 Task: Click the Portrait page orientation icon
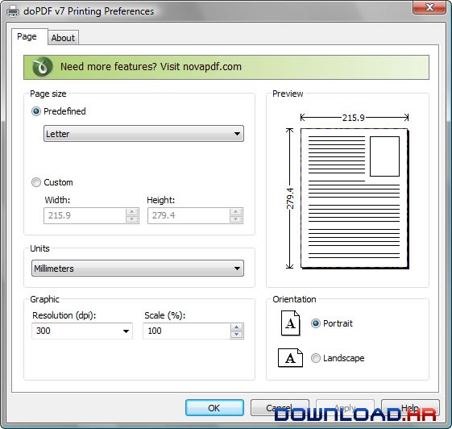(290, 323)
